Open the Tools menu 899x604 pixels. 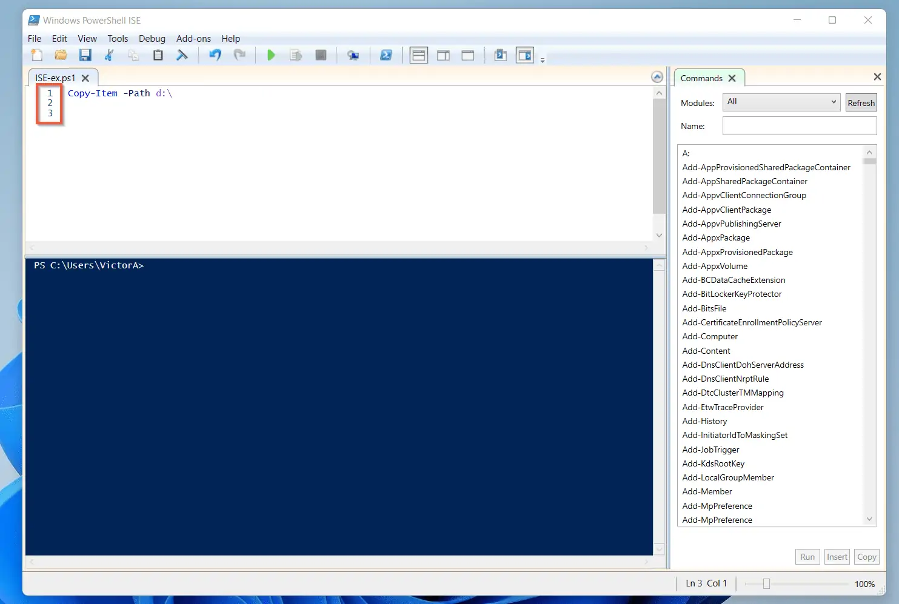pyautogui.click(x=118, y=38)
